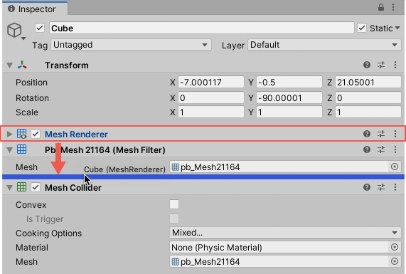This screenshot has width=406, height=274.
Task: Open object picker for Physic Material
Action: [395, 247]
